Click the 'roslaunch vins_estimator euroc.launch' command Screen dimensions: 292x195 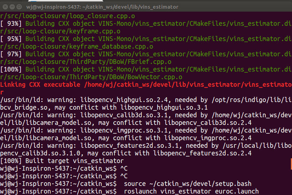tap(191, 191)
